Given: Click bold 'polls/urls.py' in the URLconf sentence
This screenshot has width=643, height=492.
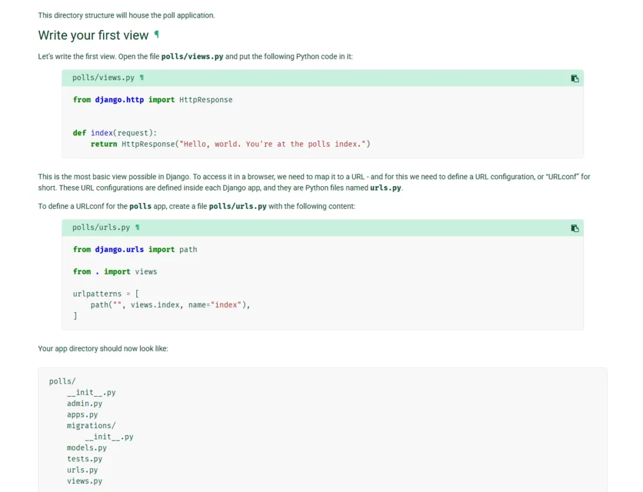Looking at the screenshot, I should point(237,206).
